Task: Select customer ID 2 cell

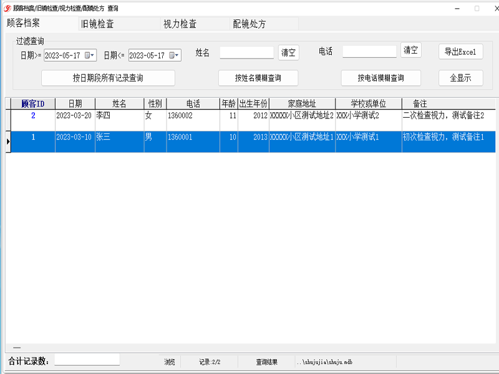Action: (x=33, y=120)
